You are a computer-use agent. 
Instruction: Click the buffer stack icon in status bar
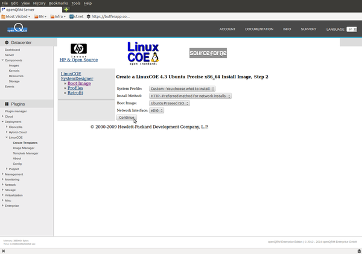[359, 251]
